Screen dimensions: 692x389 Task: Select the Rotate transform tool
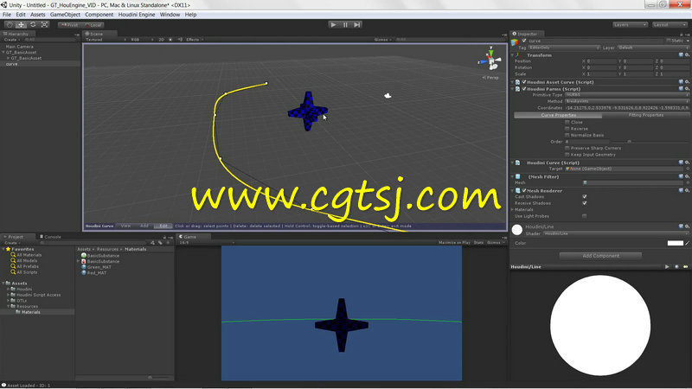pos(33,25)
